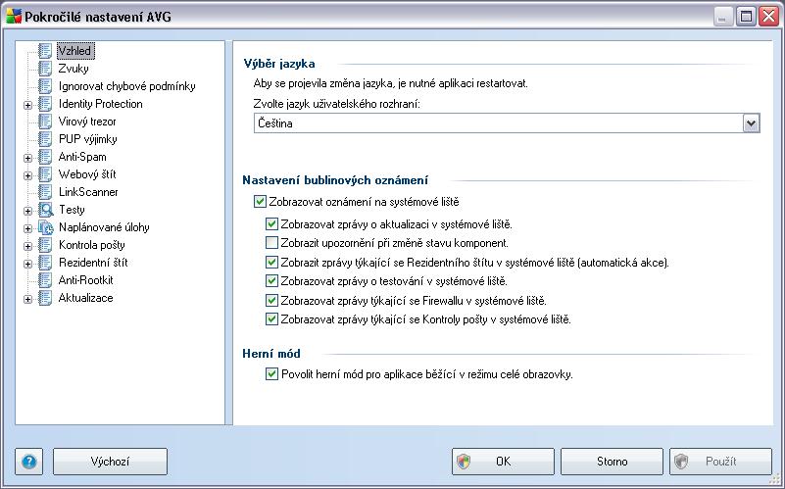Select LinkScanner in the tree
The width and height of the screenshot is (785, 489).
(88, 192)
